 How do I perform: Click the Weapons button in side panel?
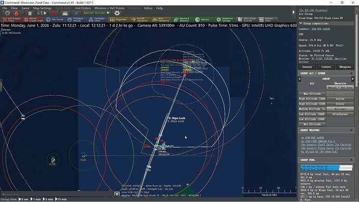tap(345, 67)
